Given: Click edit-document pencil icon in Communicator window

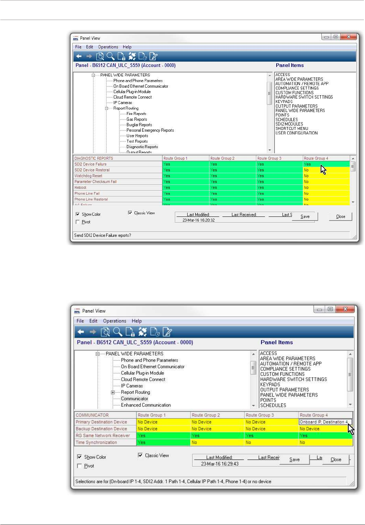Looking at the screenshot, I should pyautogui.click(x=167, y=332).
